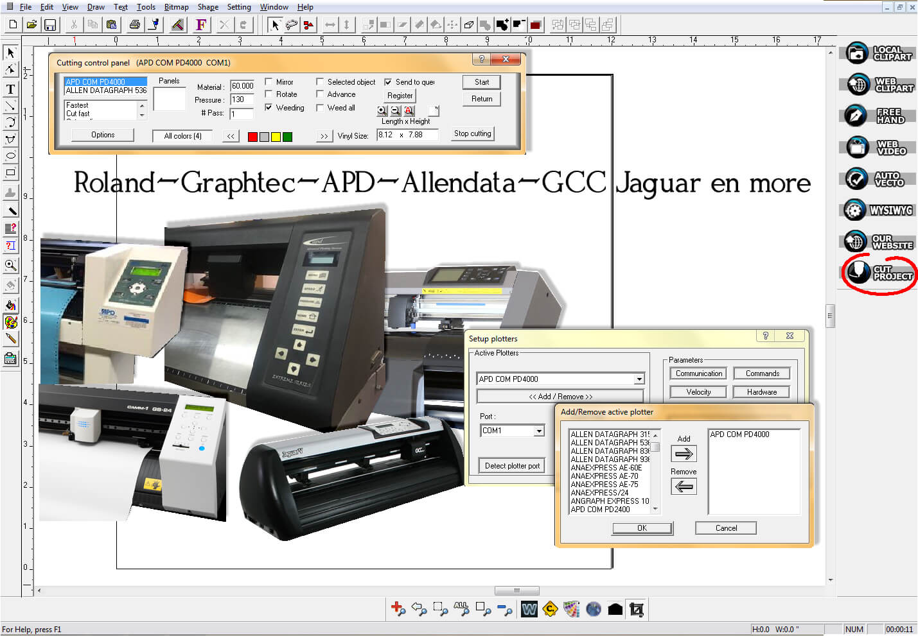The width and height of the screenshot is (918, 636).
Task: Launch the Auto Vecto tool
Action: click(x=878, y=178)
